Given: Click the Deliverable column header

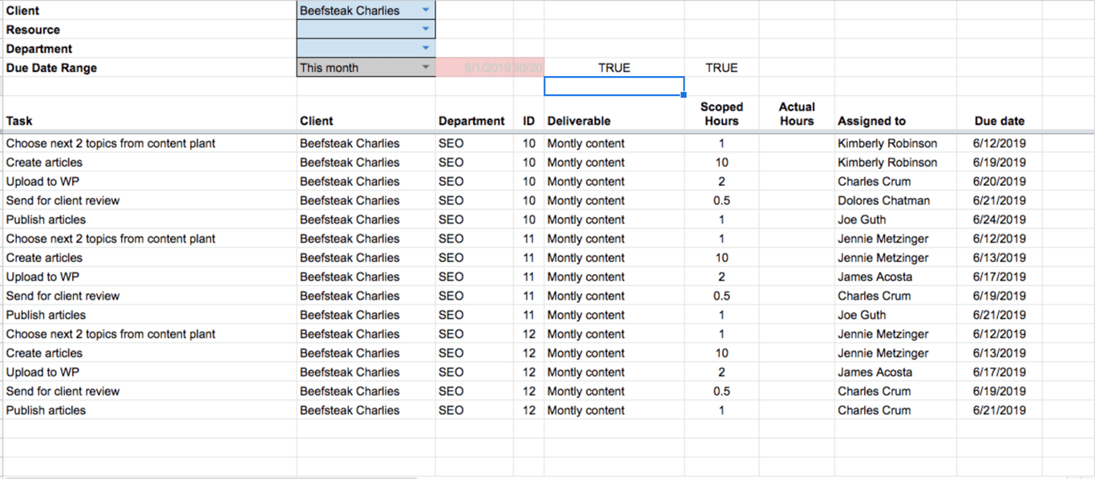Looking at the screenshot, I should (x=579, y=121).
